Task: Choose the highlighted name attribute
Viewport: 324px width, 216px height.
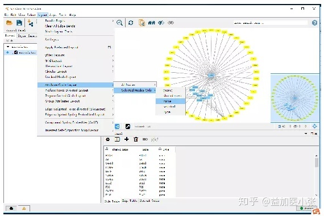Action: pyautogui.click(x=171, y=101)
